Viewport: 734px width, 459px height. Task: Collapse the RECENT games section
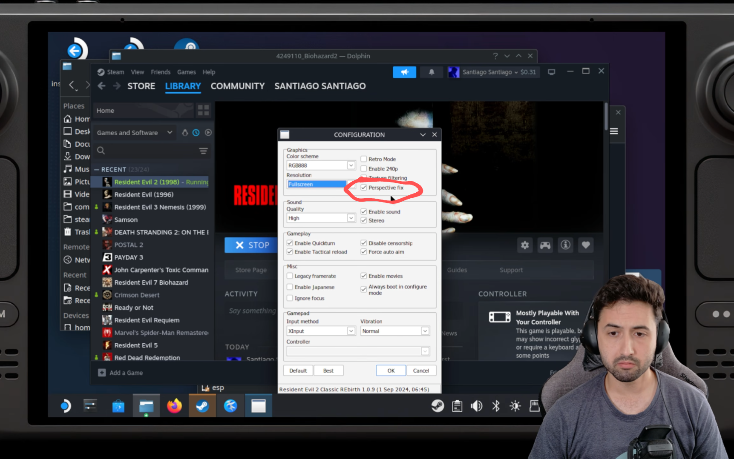click(97, 169)
